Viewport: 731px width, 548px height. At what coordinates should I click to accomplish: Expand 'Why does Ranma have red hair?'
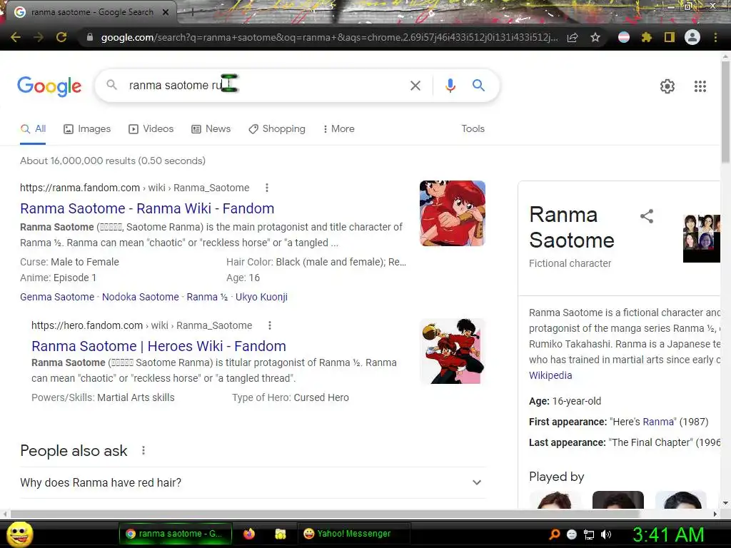(x=253, y=483)
